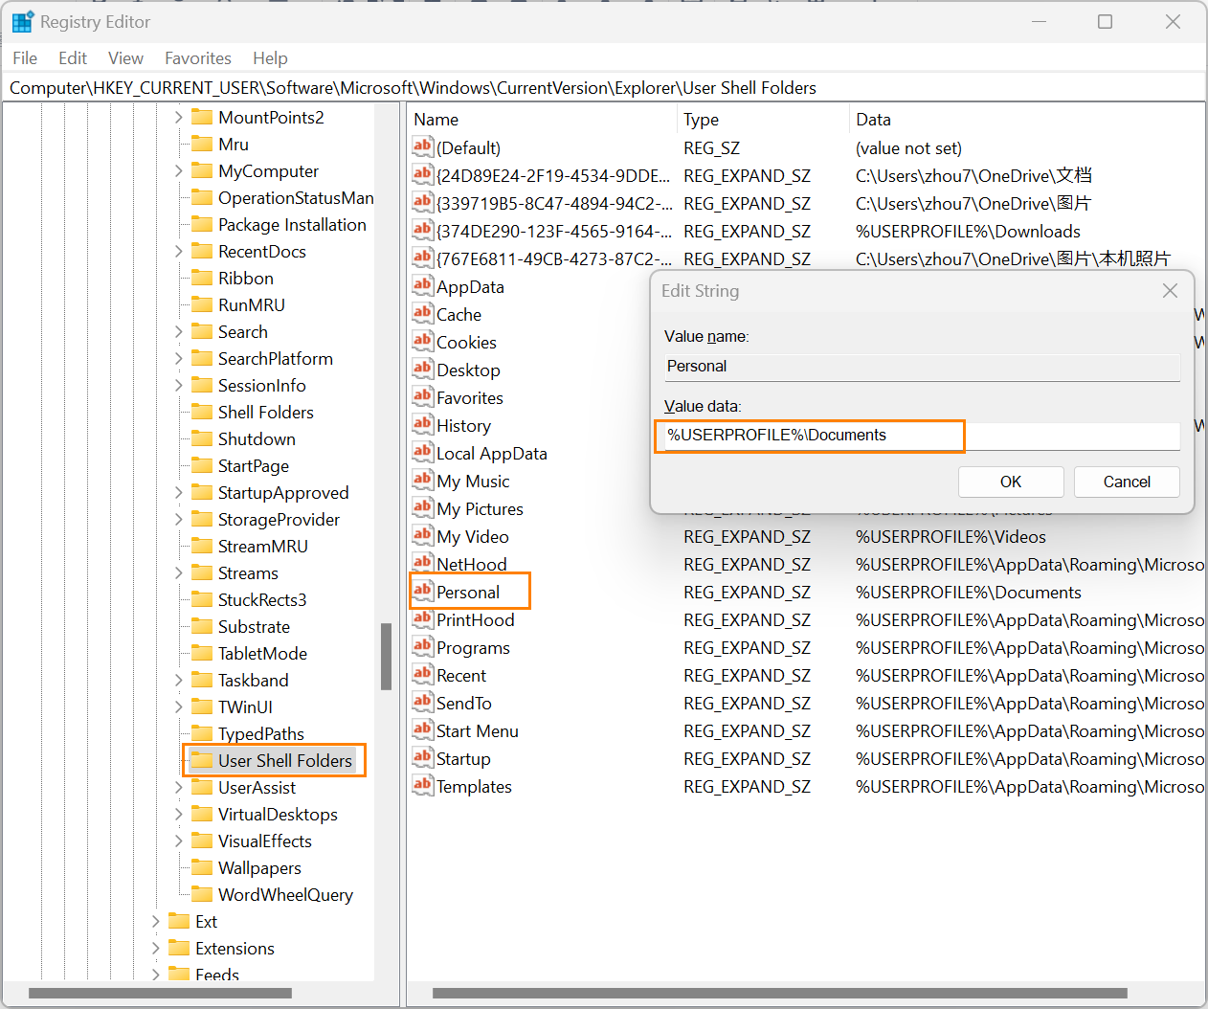Image resolution: width=1208 pixels, height=1009 pixels.
Task: Expand the MyComputer key
Action: click(178, 170)
